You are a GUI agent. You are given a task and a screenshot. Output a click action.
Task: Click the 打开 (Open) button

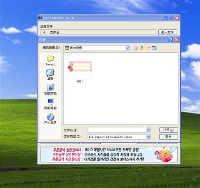pos(168,130)
